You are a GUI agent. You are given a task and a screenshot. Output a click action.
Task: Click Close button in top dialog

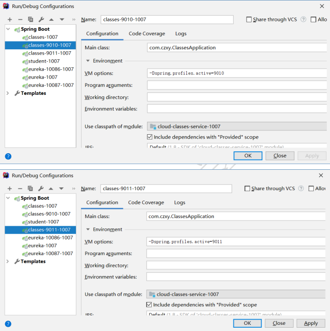pos(280,156)
